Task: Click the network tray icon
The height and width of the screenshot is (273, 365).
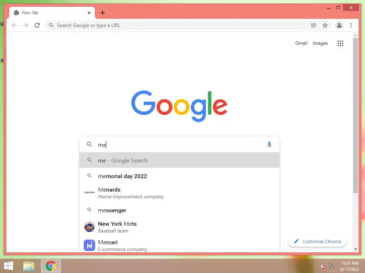Action: [331, 266]
